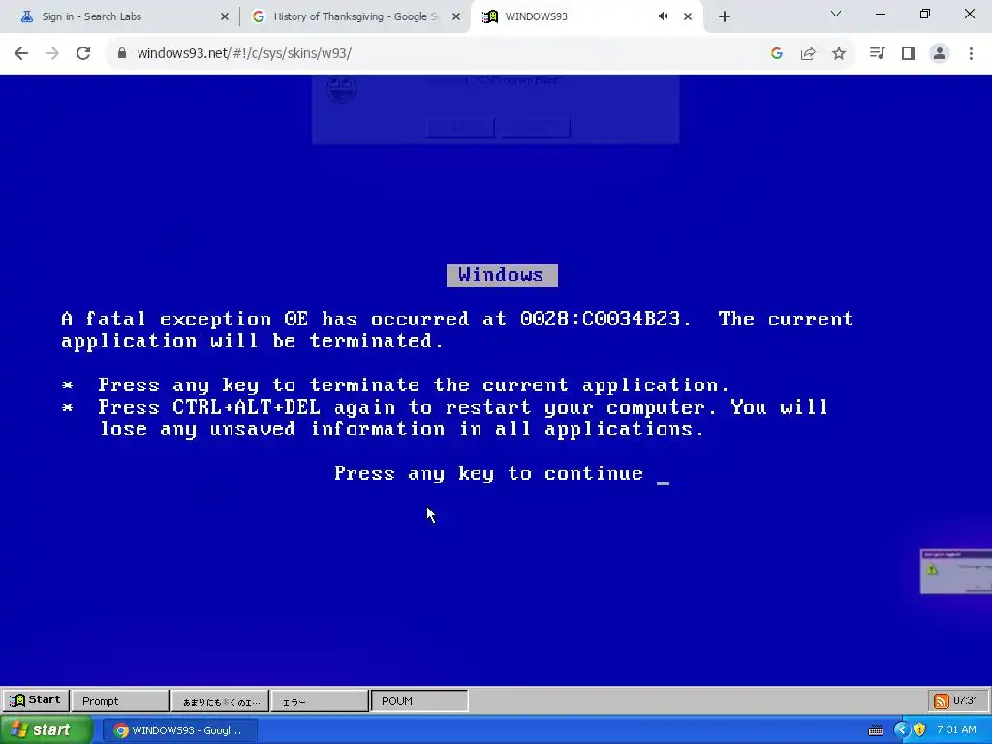The height and width of the screenshot is (744, 992).
Task: Open the security shield tray icon
Action: [x=920, y=730]
